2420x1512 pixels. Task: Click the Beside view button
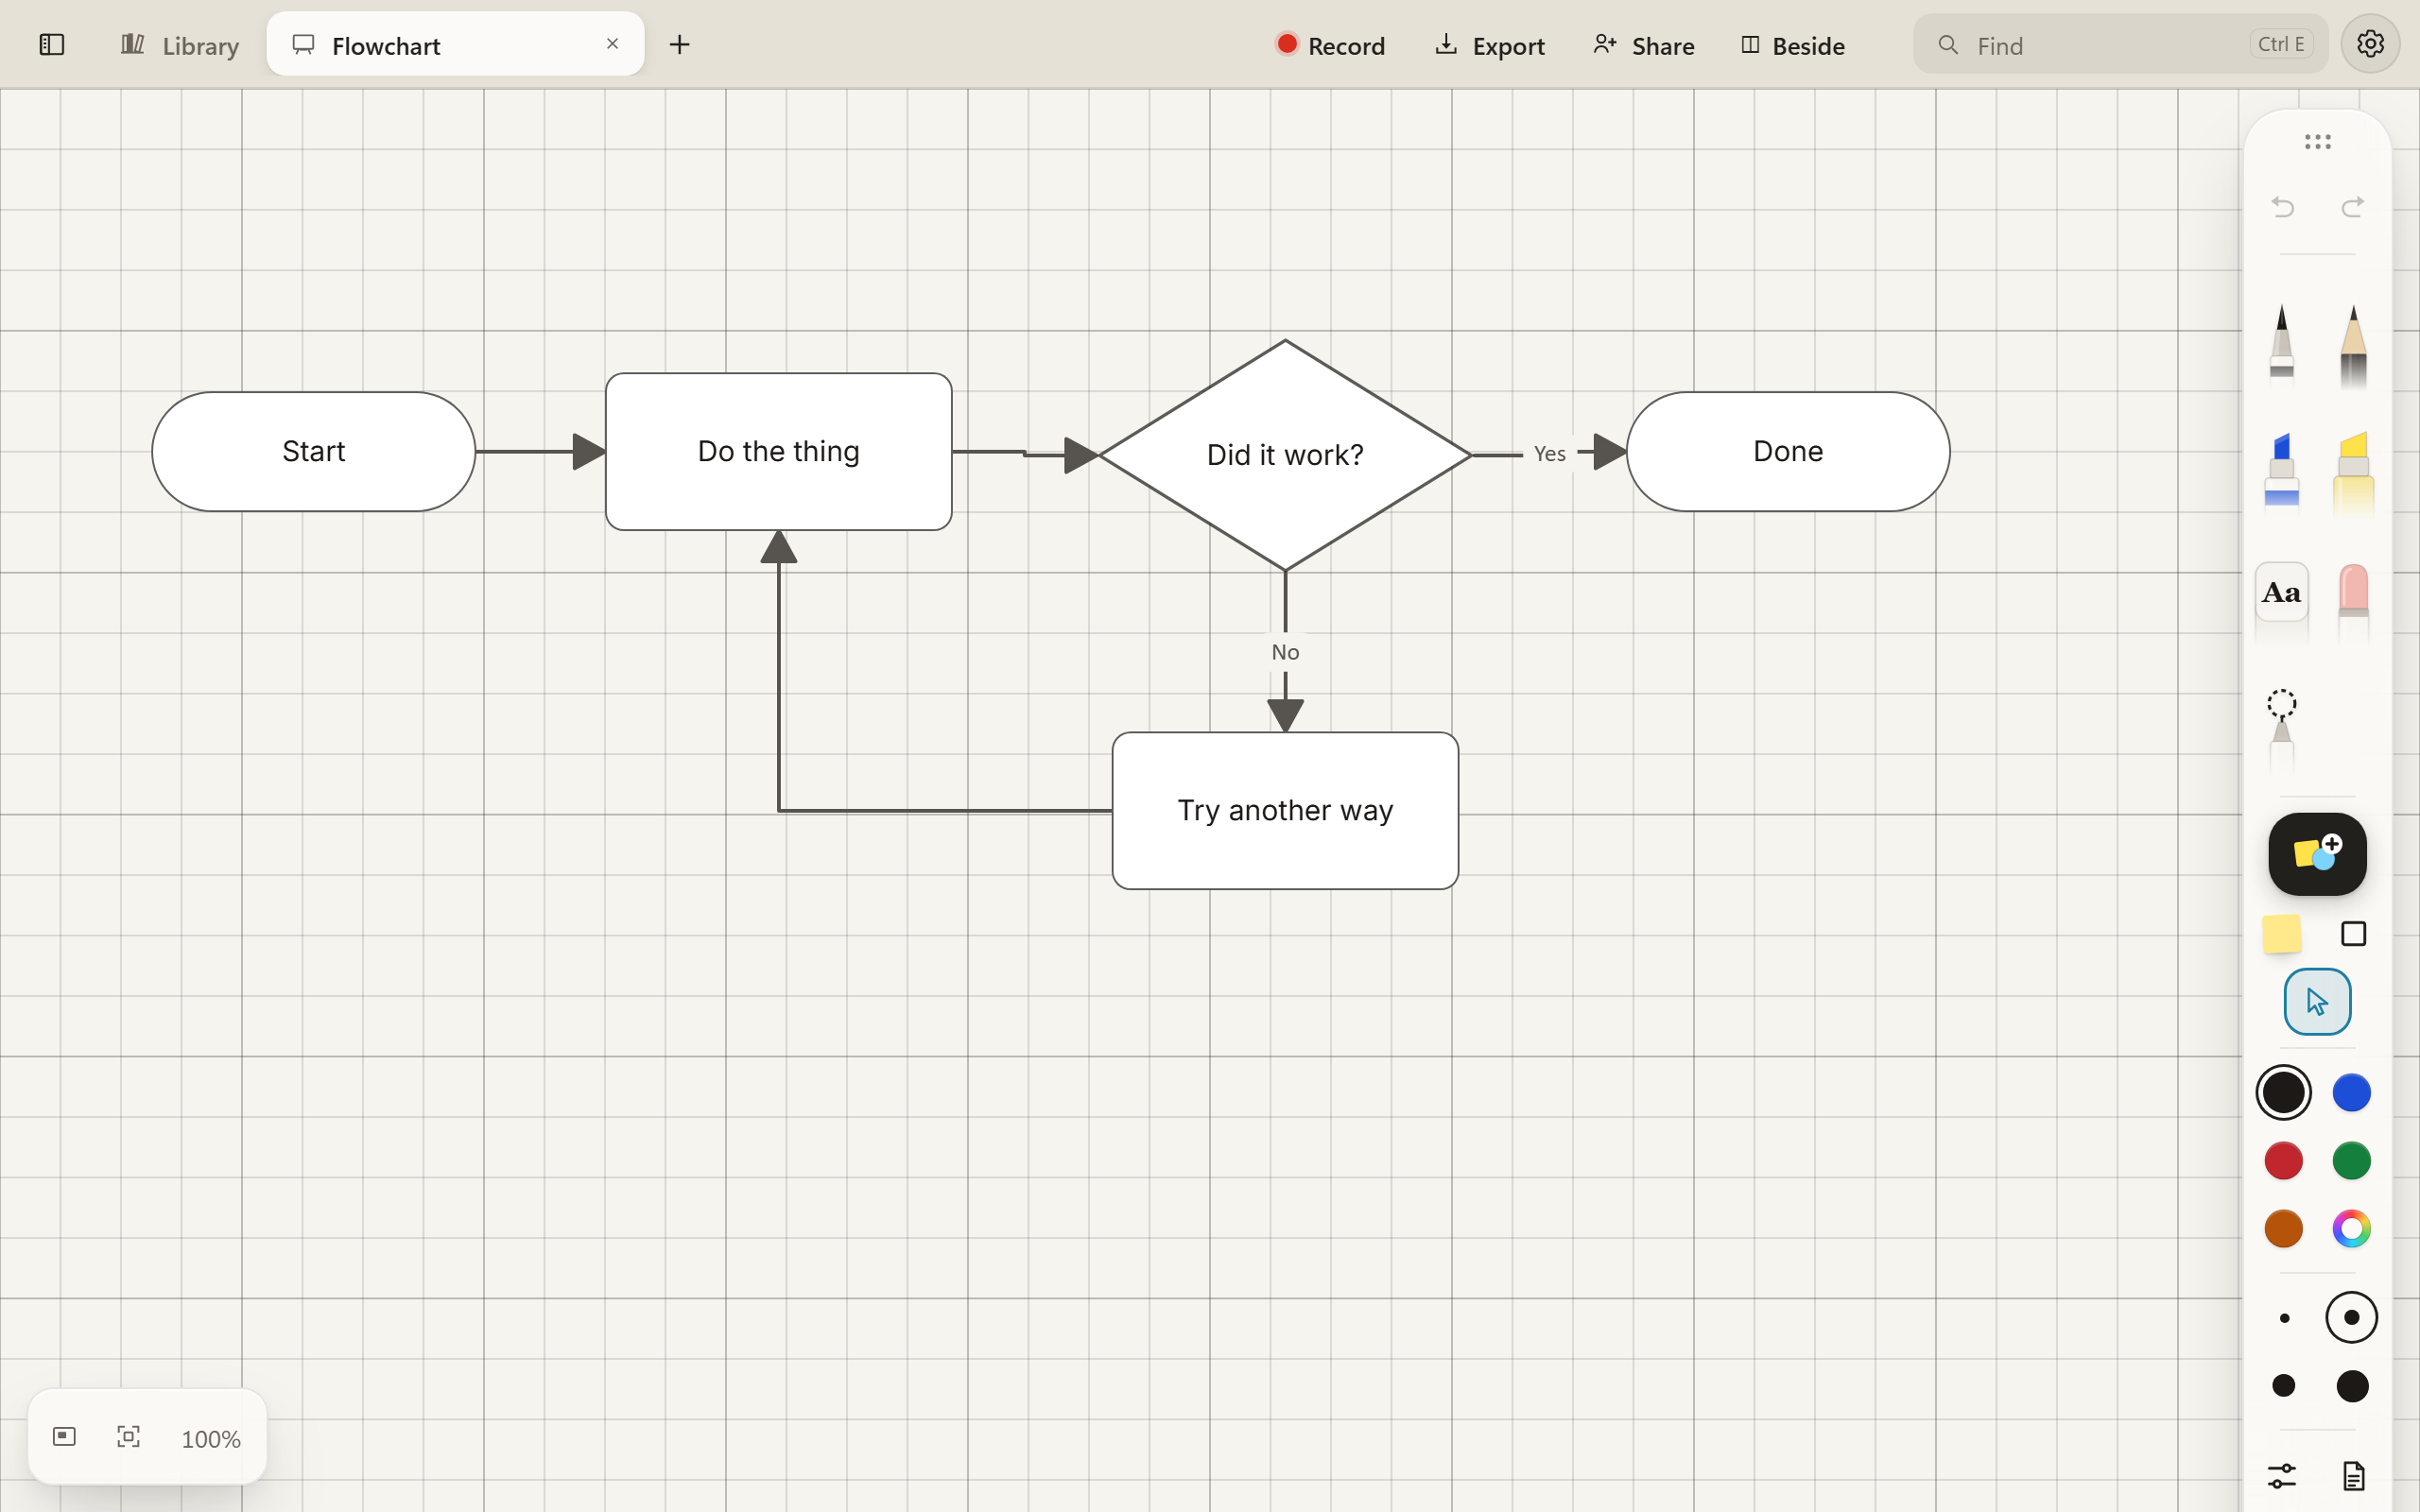click(x=1793, y=45)
